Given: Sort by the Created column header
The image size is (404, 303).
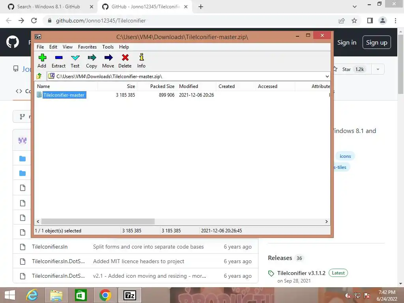Looking at the screenshot, I should coord(236,86).
